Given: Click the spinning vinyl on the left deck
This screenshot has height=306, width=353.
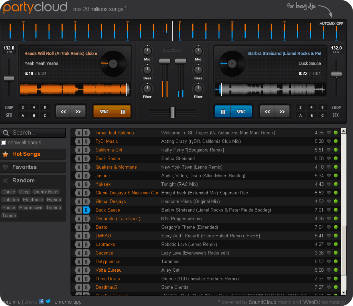Looking at the screenshot, I should click(113, 64).
